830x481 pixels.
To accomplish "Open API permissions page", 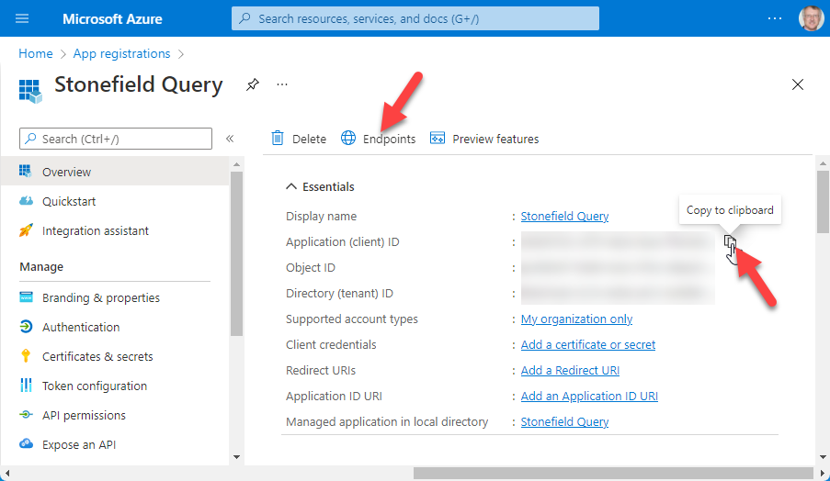I will coord(83,415).
